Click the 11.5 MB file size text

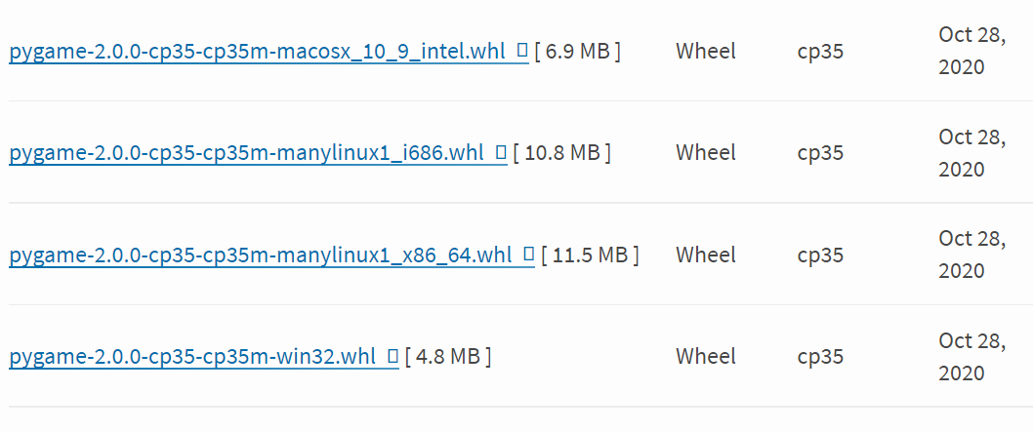(590, 255)
